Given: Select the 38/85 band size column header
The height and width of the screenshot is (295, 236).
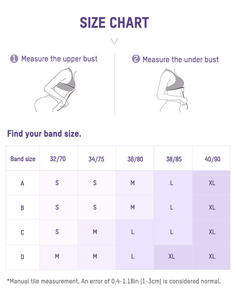Looking at the screenshot, I should [174, 159].
